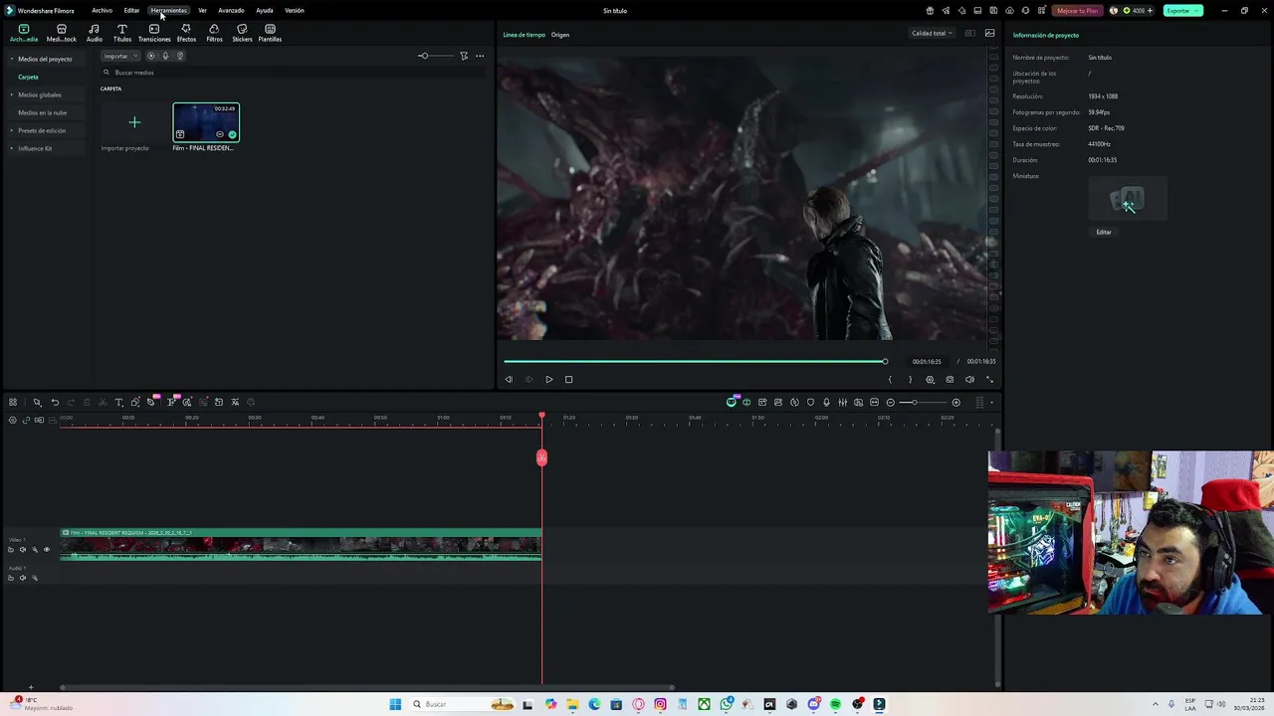This screenshot has width=1274, height=716.
Task: Open the Stickers tab
Action: pyautogui.click(x=242, y=33)
